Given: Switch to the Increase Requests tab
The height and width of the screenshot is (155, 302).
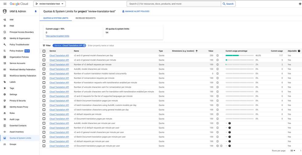Looking at the screenshot, I should tap(85, 18).
